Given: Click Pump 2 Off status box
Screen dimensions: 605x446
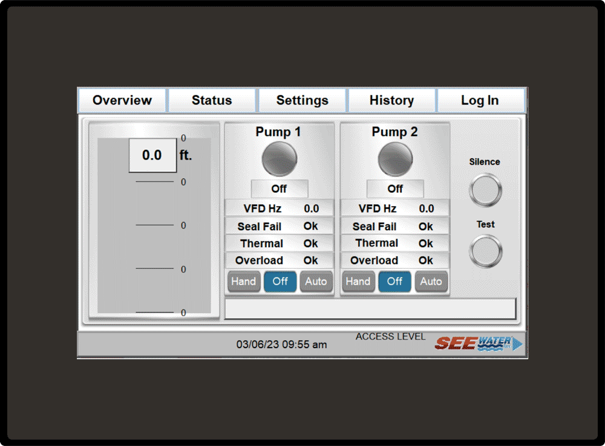Looking at the screenshot, I should [395, 189].
